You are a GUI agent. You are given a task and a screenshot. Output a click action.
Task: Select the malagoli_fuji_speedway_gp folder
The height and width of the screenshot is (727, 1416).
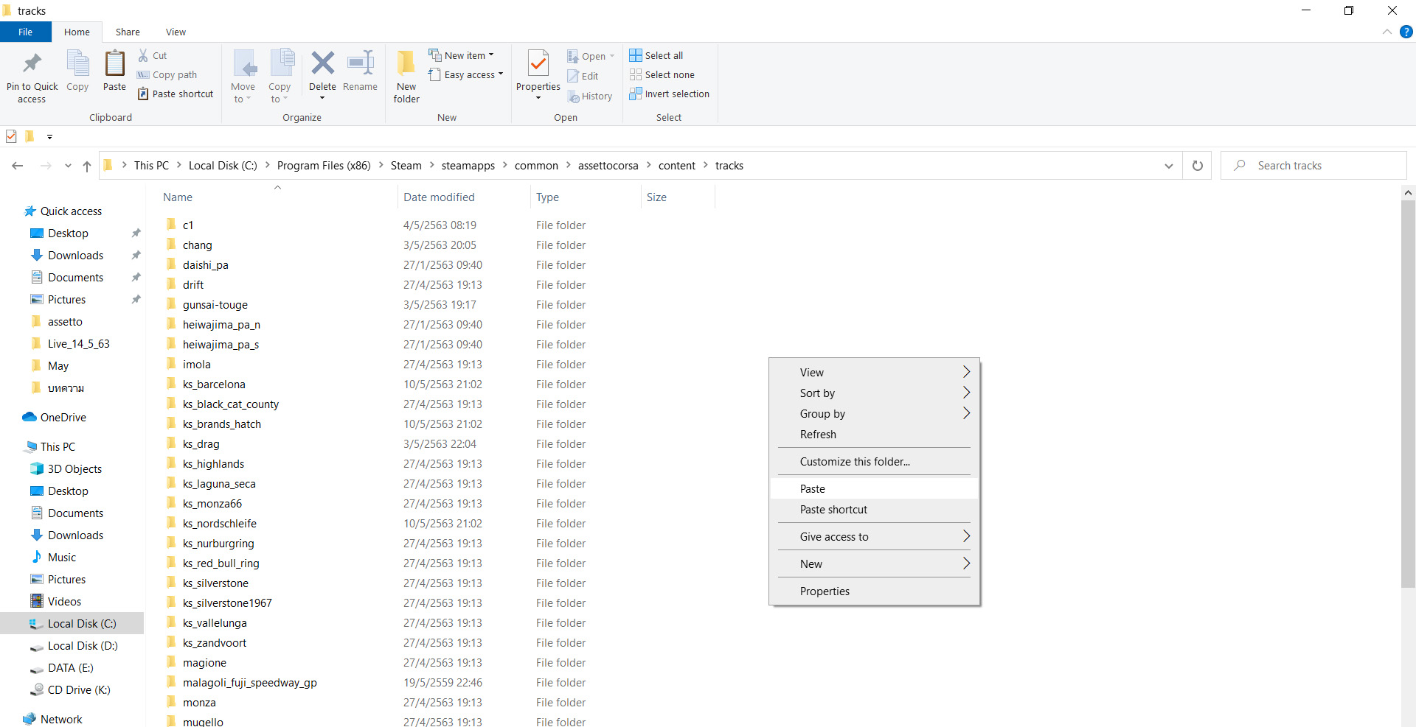250,682
